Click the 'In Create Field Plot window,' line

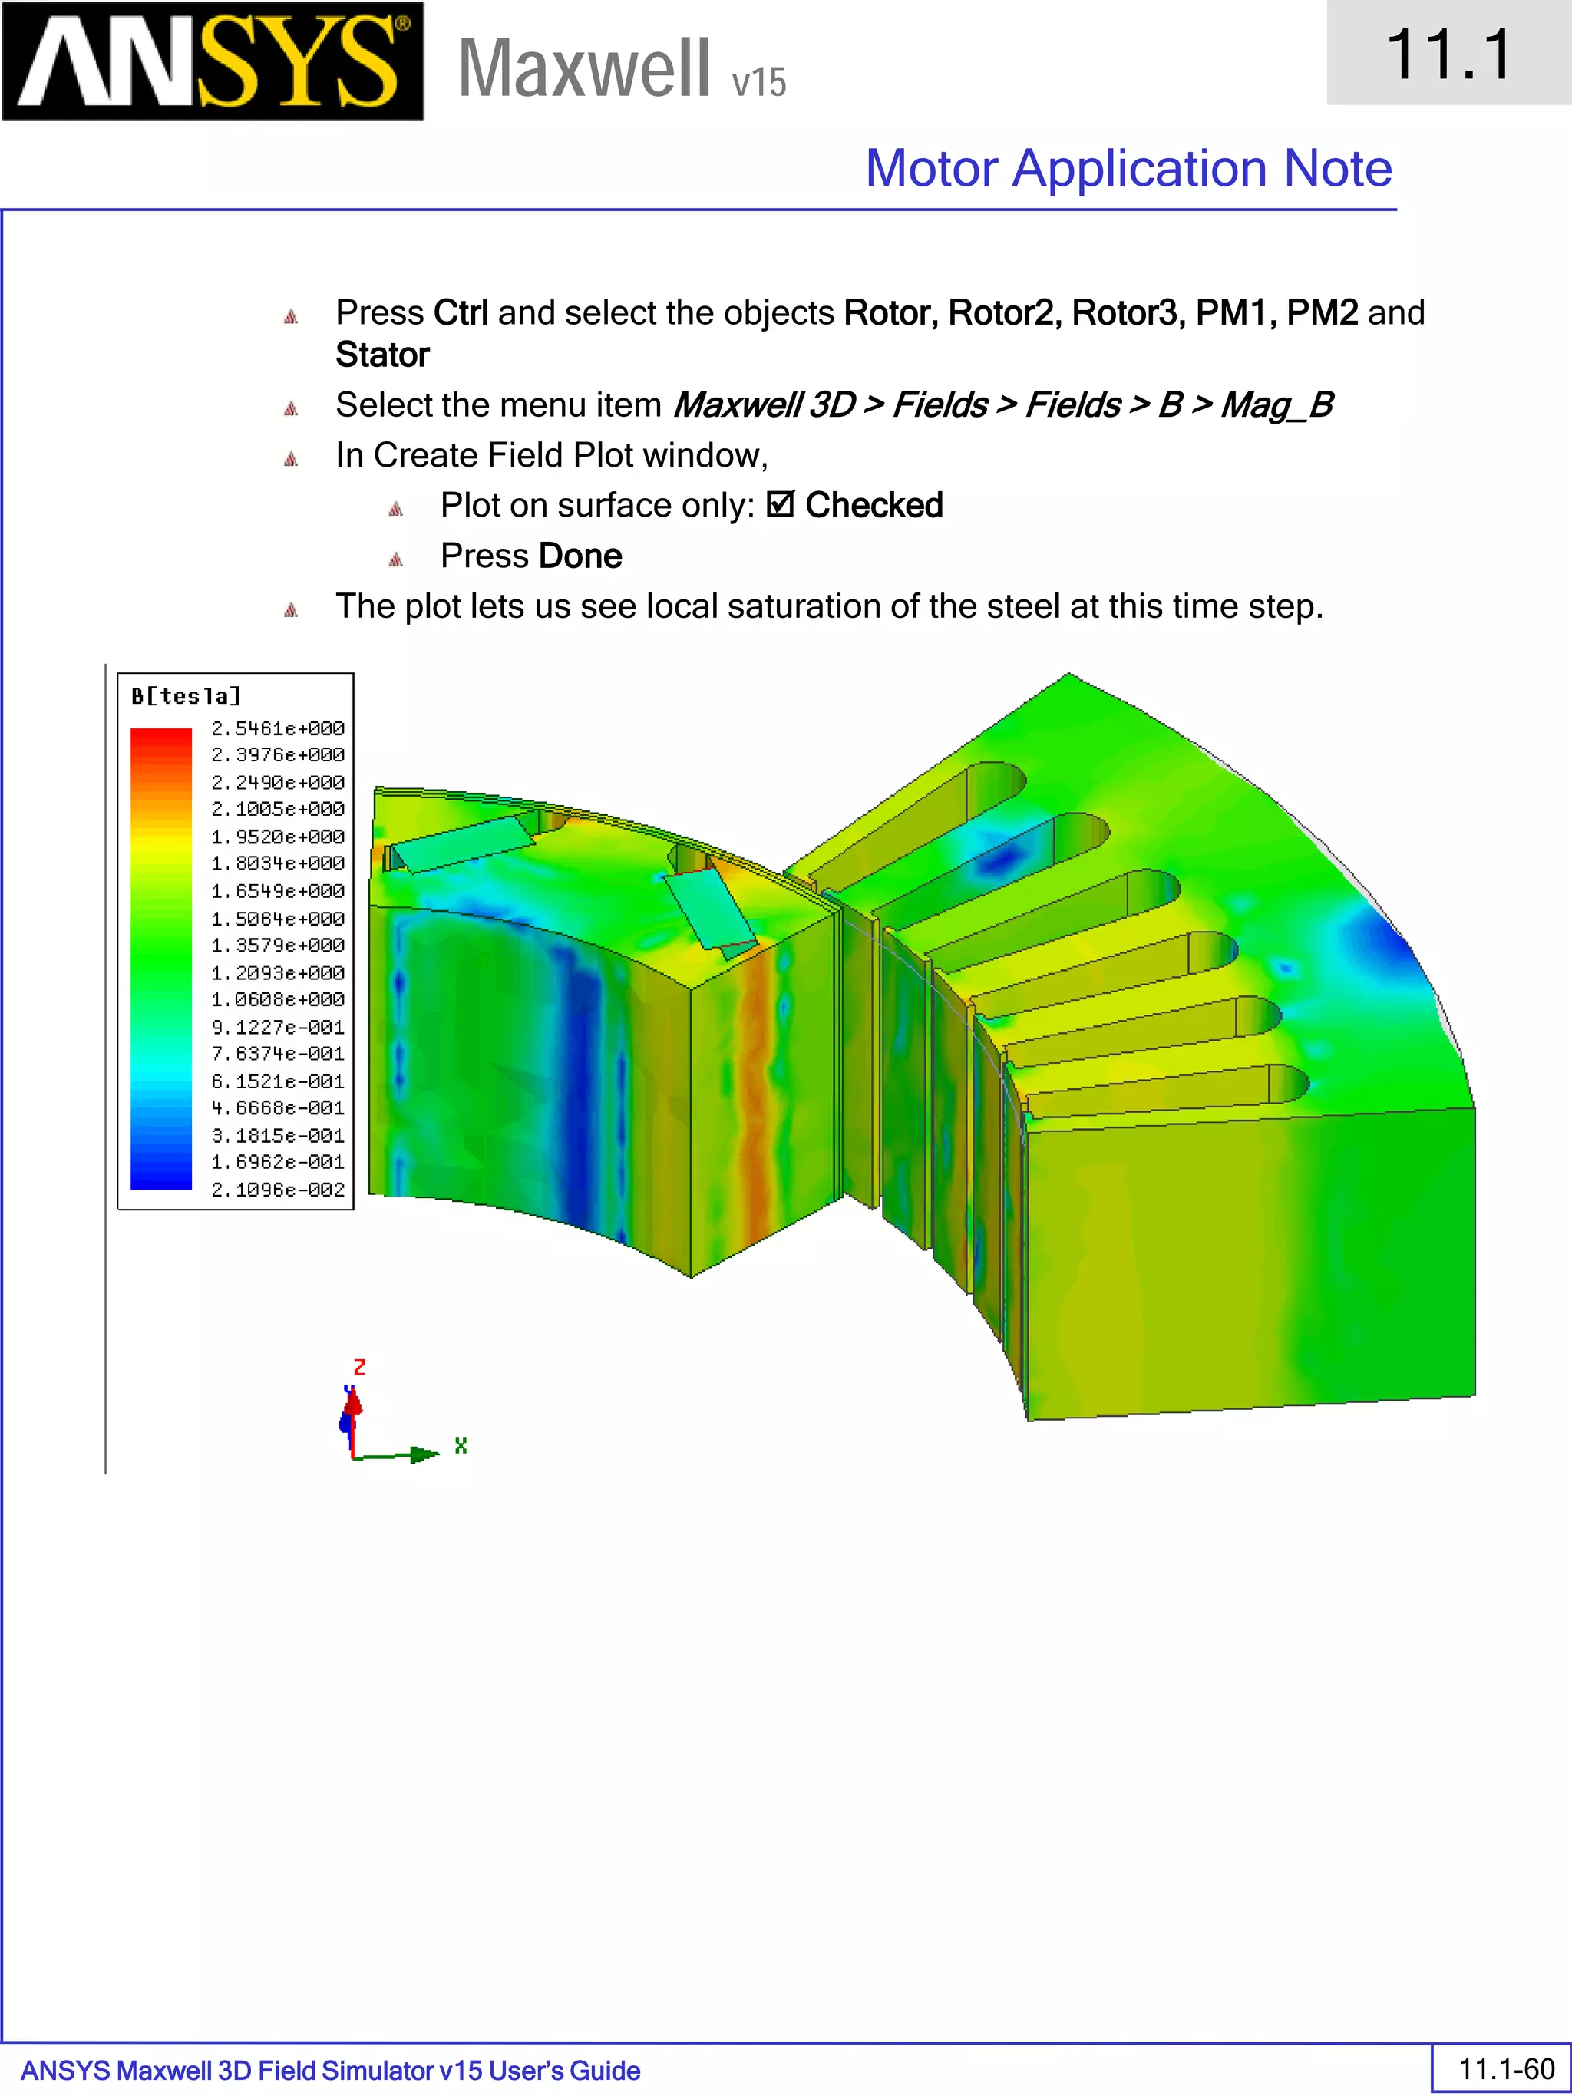tap(551, 456)
